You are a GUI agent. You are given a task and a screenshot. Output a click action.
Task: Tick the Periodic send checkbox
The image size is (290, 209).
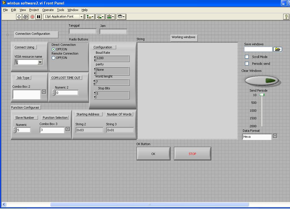pos(247,64)
